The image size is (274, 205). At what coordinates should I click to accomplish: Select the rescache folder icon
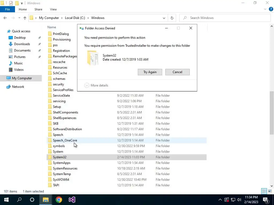50,62
